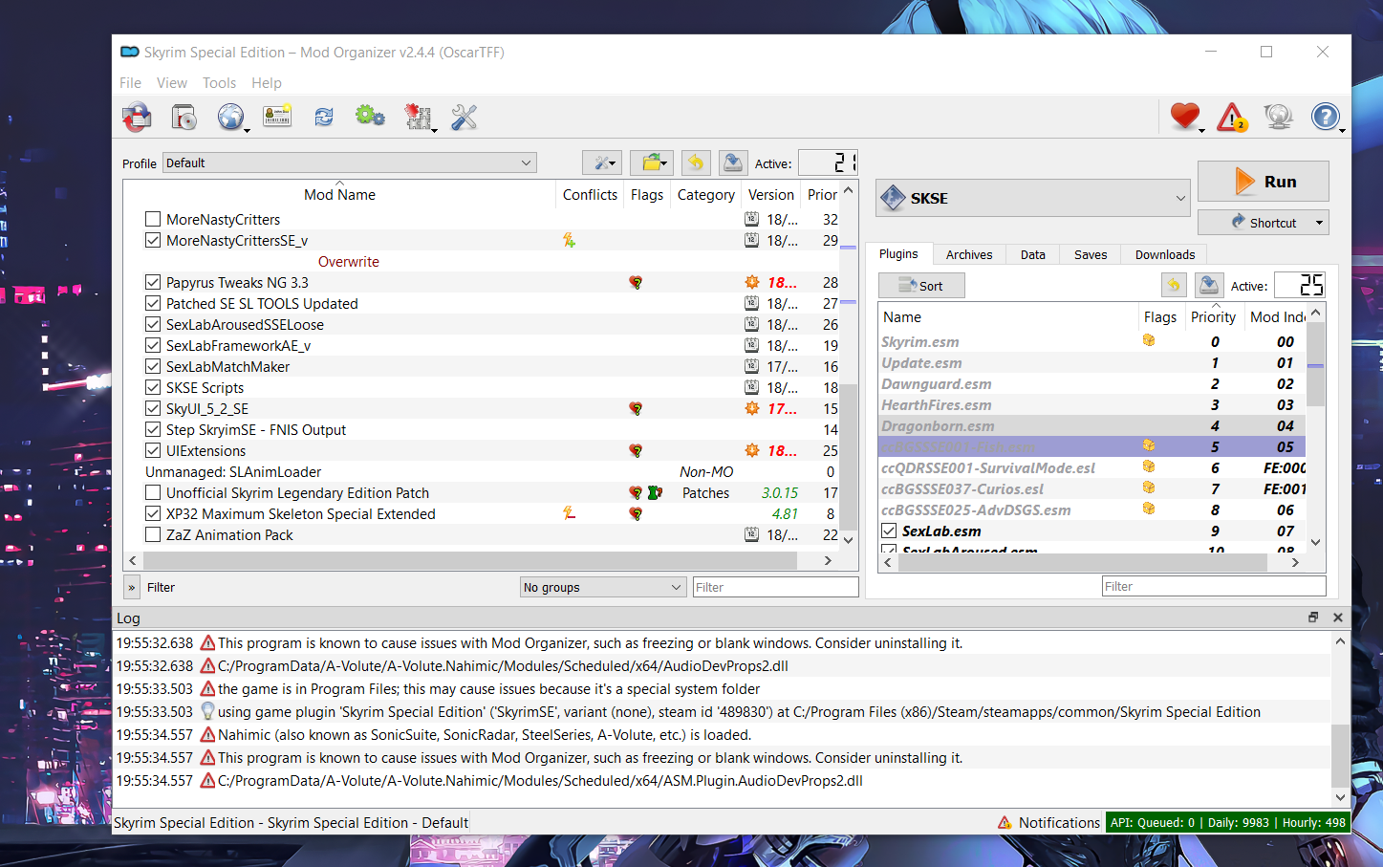
Task: Click mod list restore backup icon
Action: [x=696, y=163]
